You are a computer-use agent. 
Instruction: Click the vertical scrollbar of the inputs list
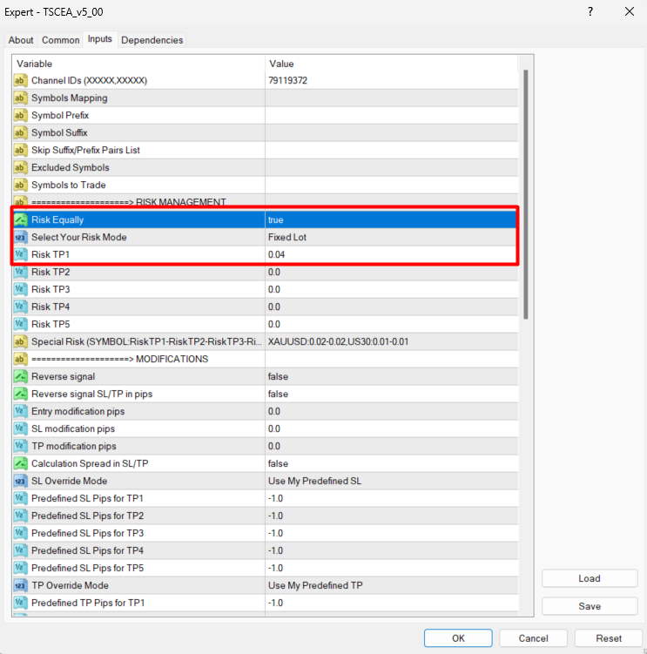click(525, 192)
